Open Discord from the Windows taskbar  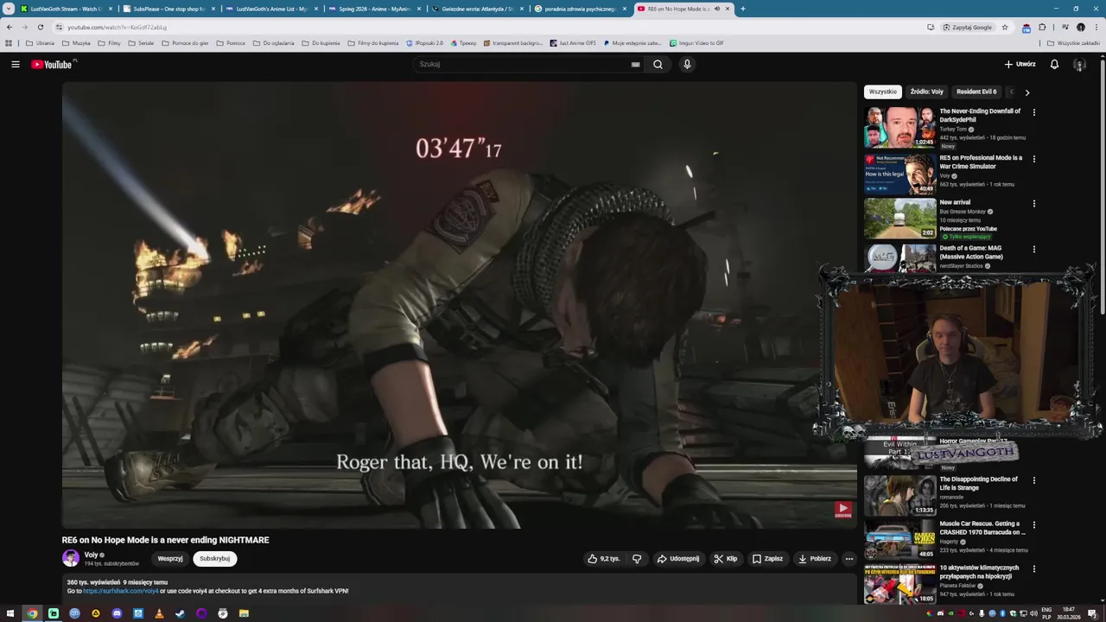(x=117, y=613)
